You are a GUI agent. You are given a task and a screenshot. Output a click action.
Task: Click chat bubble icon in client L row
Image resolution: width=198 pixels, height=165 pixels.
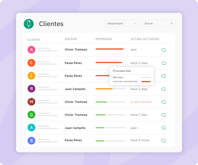163,76
